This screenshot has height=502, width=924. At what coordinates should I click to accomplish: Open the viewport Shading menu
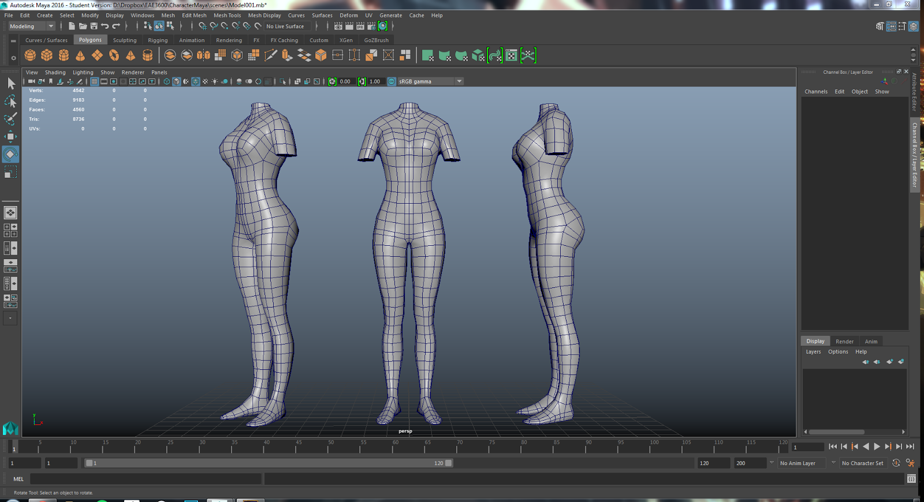coord(55,73)
